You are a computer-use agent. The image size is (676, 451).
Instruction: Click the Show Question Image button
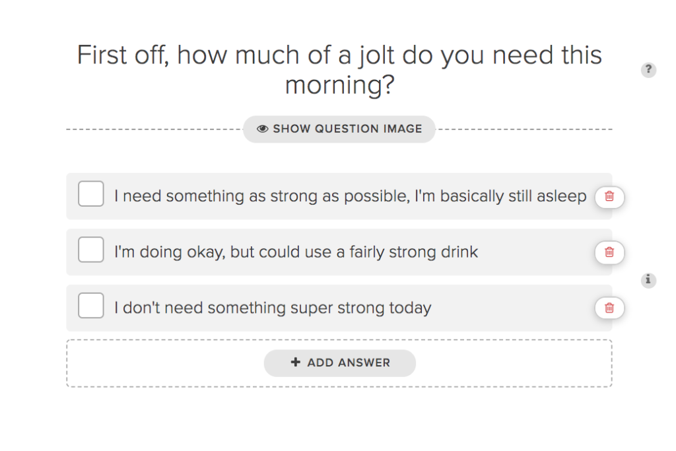point(339,129)
